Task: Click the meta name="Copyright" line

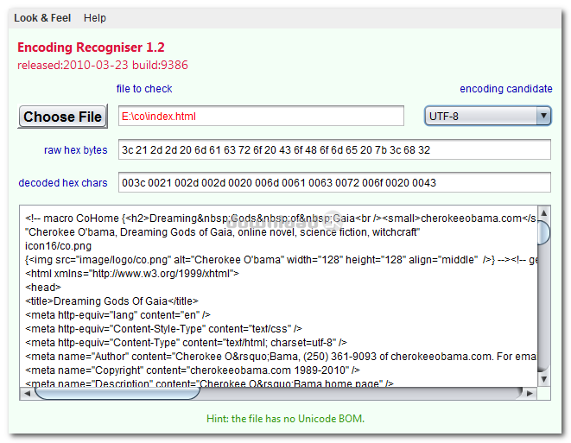Action: pyautogui.click(x=193, y=370)
